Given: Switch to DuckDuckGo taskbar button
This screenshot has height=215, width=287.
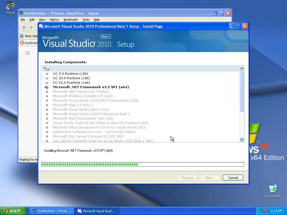Looking at the screenshot, I should [52, 211].
